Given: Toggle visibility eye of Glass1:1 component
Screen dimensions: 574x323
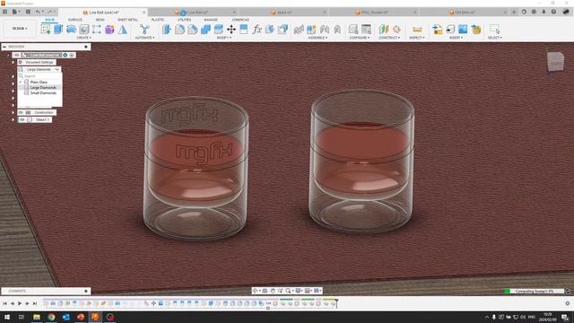Looking at the screenshot, I should [22, 119].
